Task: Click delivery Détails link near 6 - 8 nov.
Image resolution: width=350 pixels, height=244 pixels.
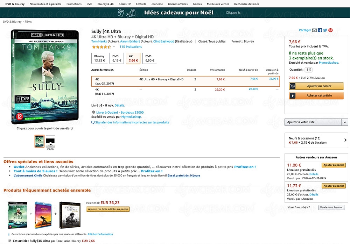Action: click(x=119, y=106)
